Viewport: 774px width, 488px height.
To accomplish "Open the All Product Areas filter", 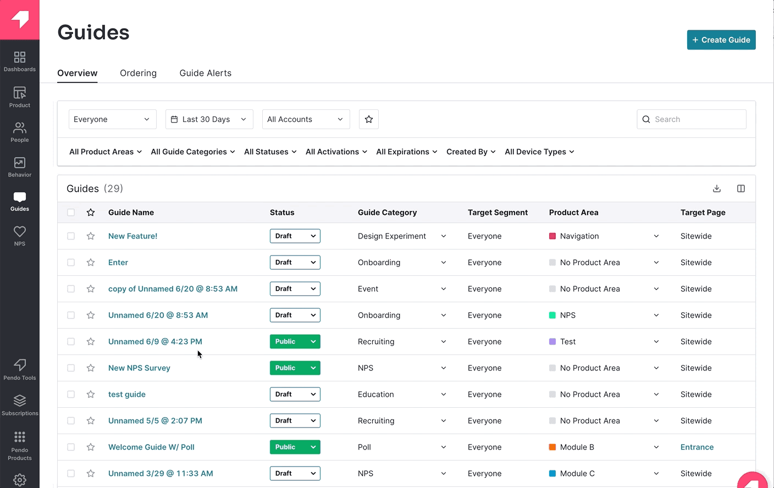I will [x=106, y=152].
